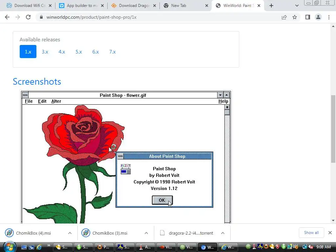Select the WinWorld Paint Shop tab
The width and height of the screenshot is (336, 252).
(x=238, y=6)
